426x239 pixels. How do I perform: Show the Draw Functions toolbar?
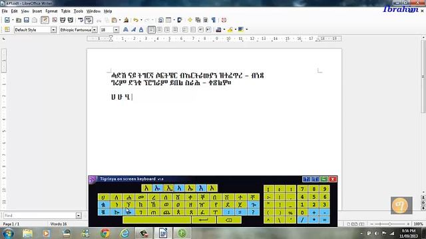pyautogui.click(x=180, y=20)
